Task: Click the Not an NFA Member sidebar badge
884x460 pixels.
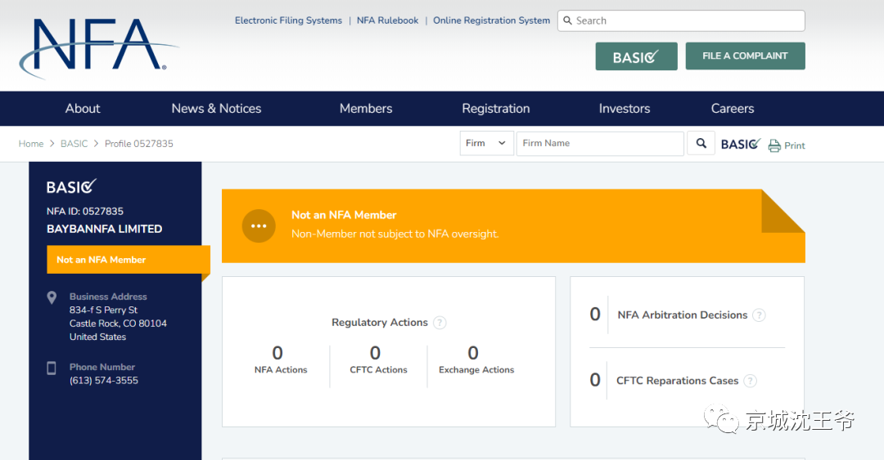Action: click(x=129, y=260)
